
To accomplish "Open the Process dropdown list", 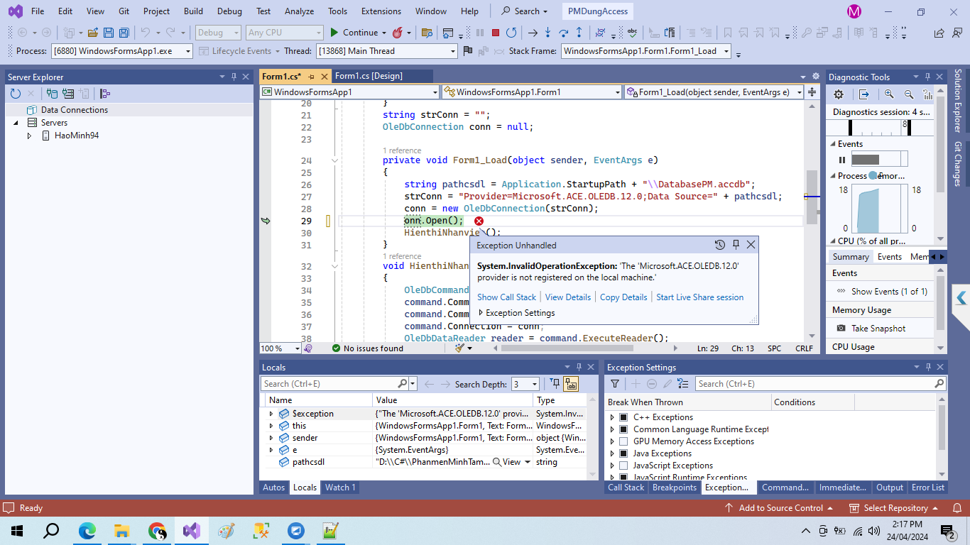I will tap(187, 51).
